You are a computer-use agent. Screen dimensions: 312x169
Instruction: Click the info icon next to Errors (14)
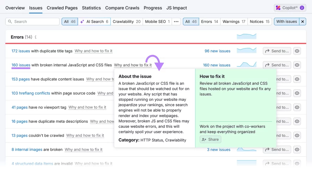click(x=36, y=37)
